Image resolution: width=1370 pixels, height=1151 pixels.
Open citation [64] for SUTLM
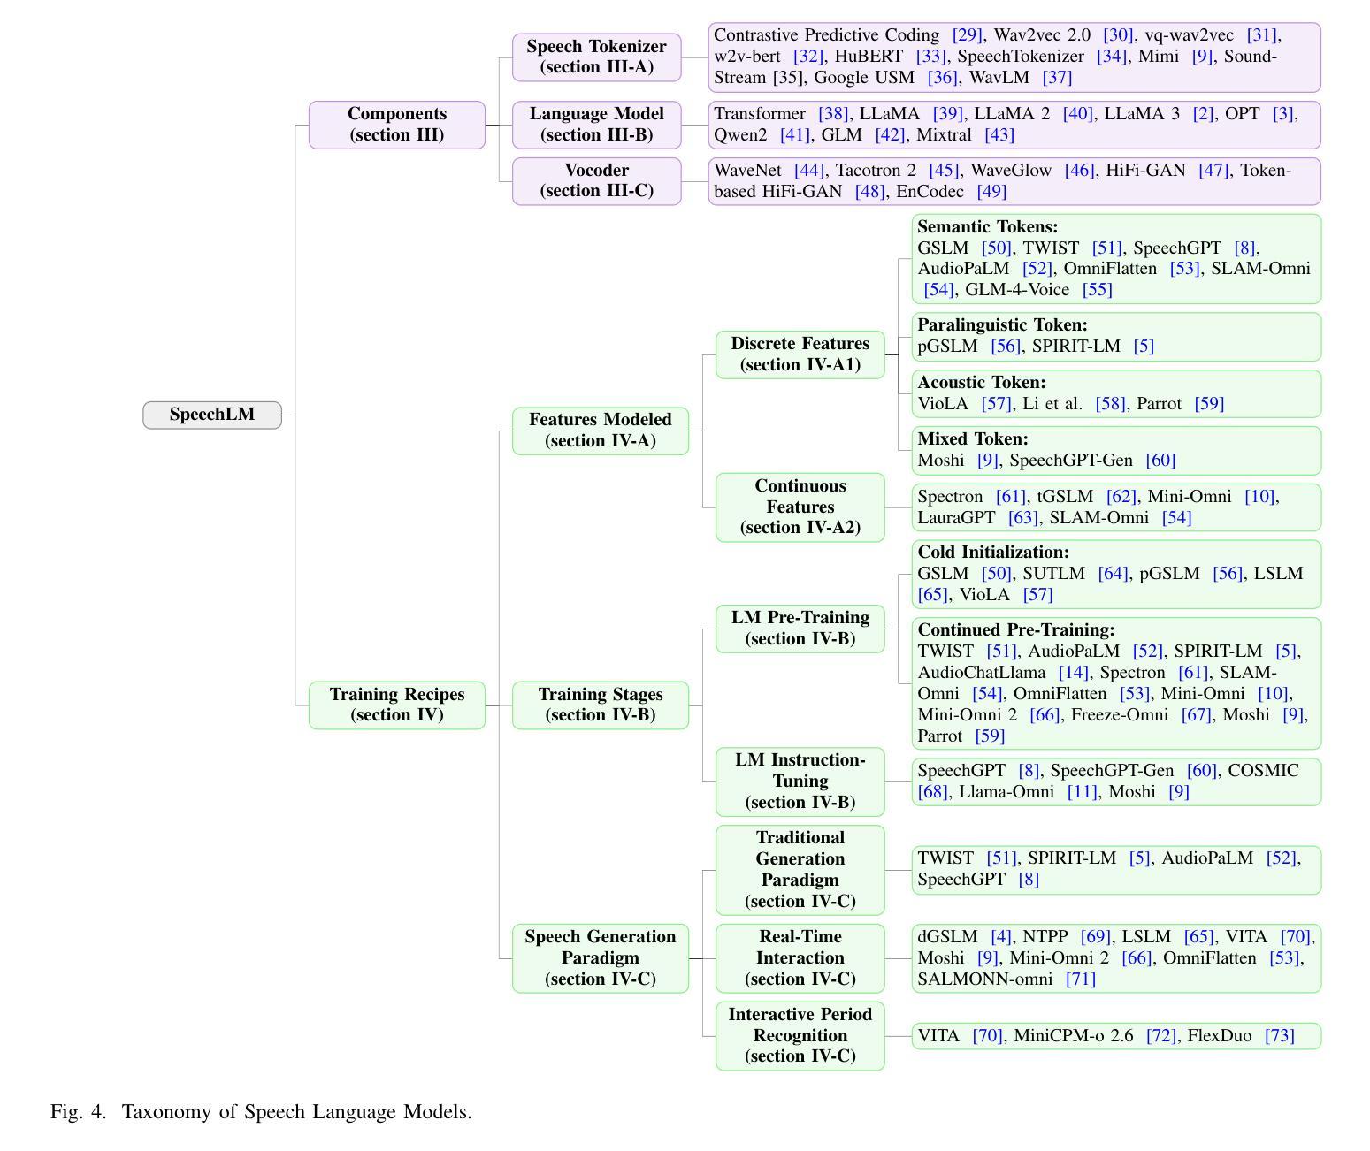pyautogui.click(x=1114, y=574)
